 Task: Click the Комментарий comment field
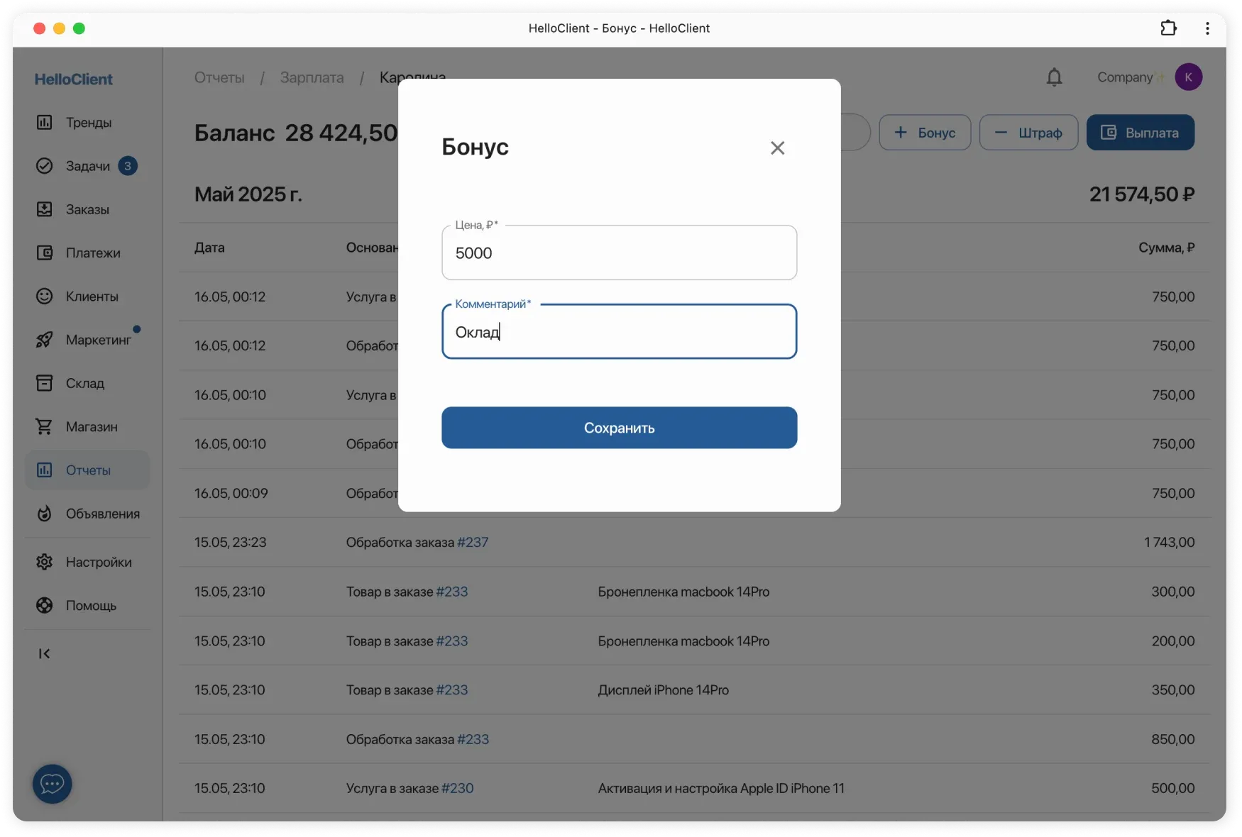(619, 332)
